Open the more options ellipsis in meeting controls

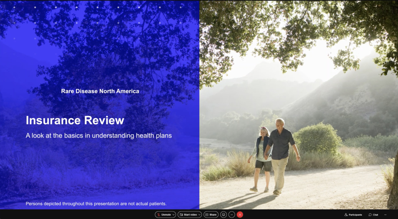tap(232, 215)
